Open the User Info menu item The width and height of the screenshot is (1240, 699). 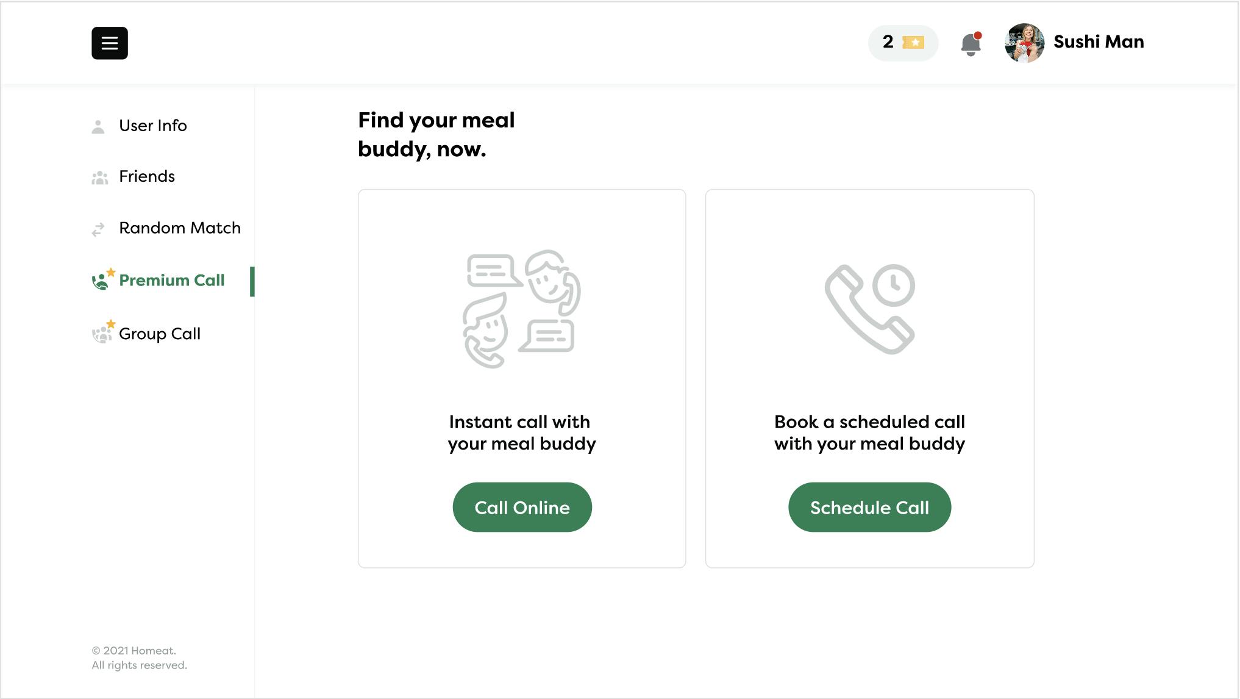coord(153,126)
